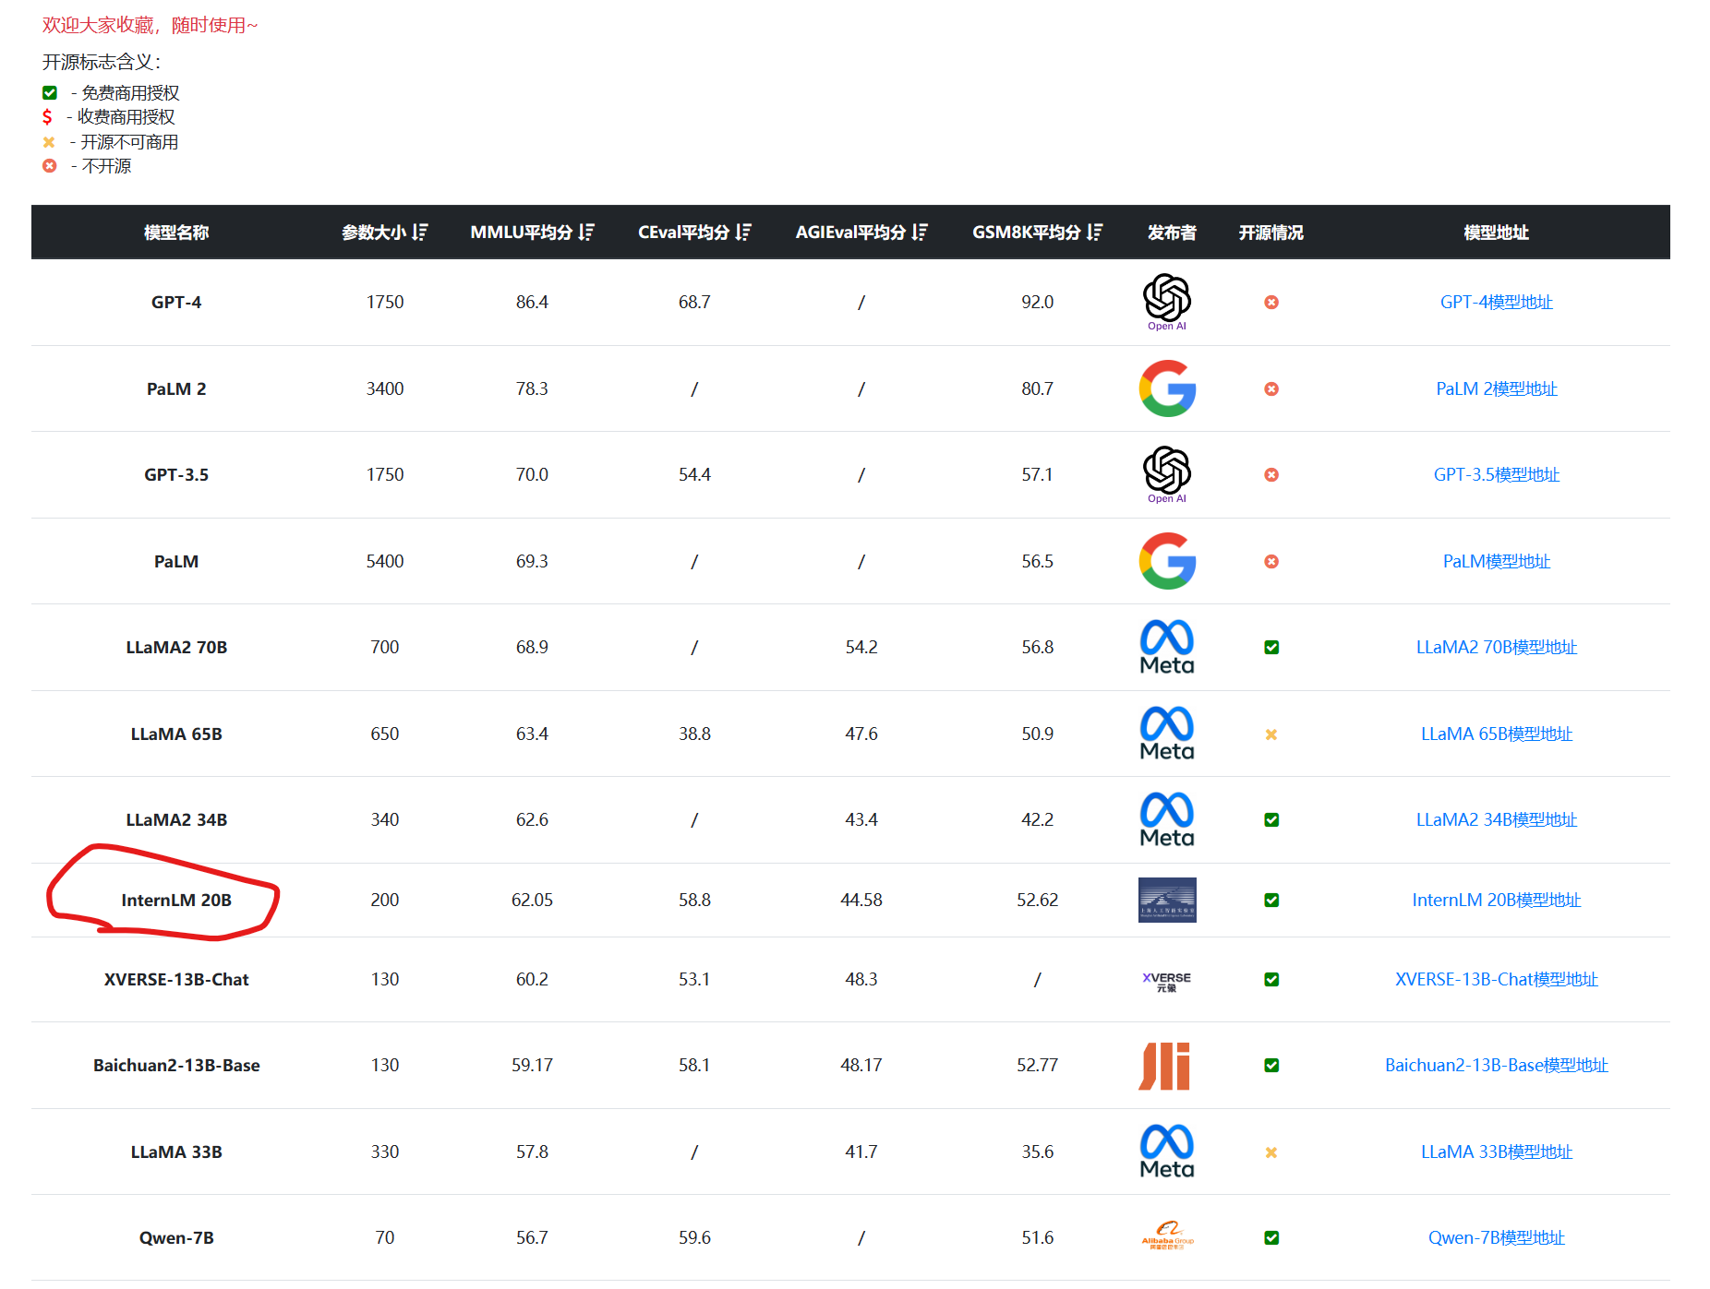Click the 5400 parameter size cell
The width and height of the screenshot is (1710, 1289).
pyautogui.click(x=385, y=561)
